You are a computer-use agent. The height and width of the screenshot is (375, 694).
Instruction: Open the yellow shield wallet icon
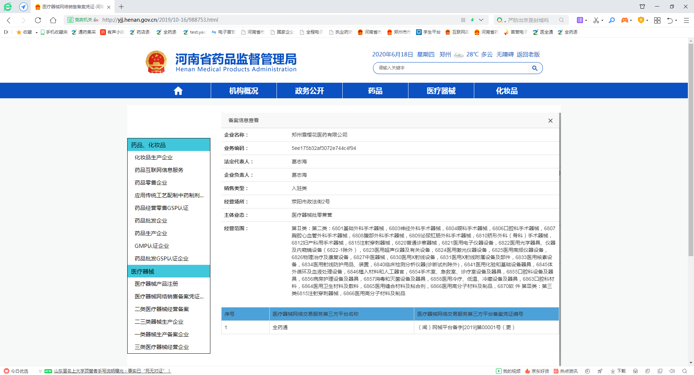click(641, 20)
